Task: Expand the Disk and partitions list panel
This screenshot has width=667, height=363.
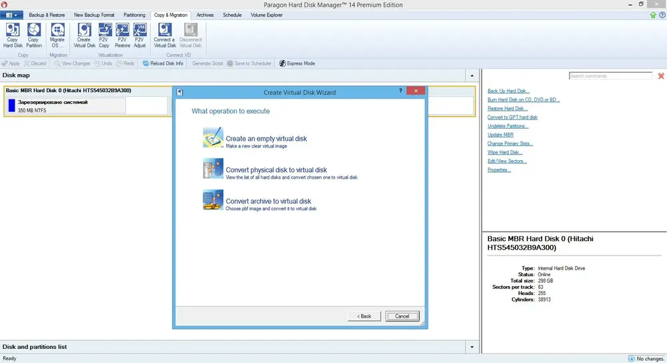Action: click(x=472, y=347)
